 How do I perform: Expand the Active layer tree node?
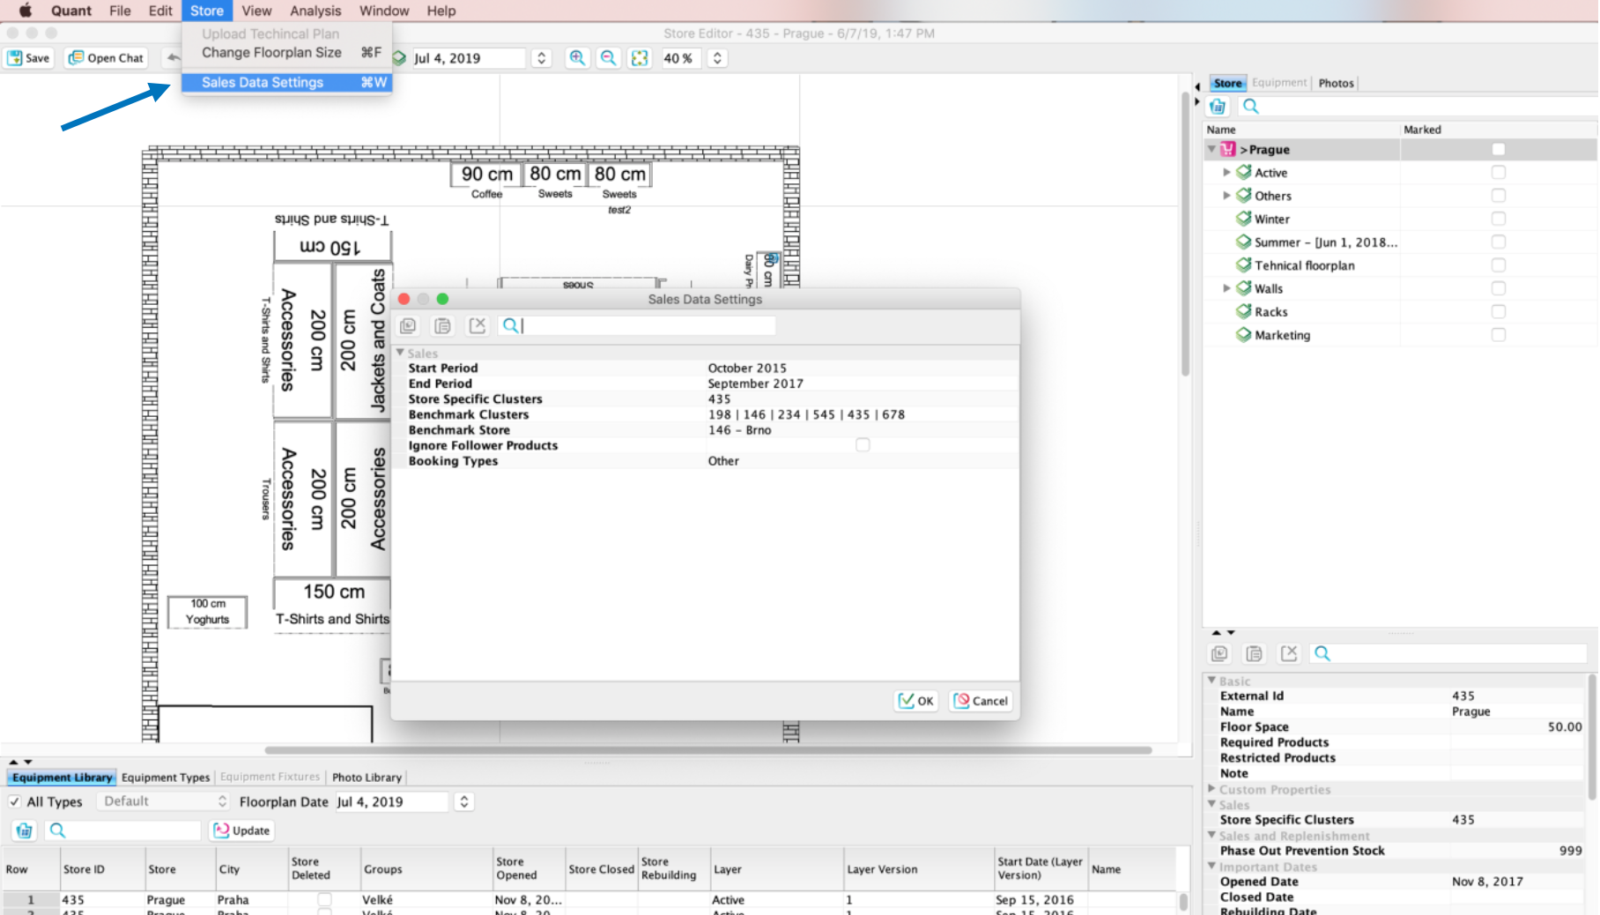[x=1226, y=173]
